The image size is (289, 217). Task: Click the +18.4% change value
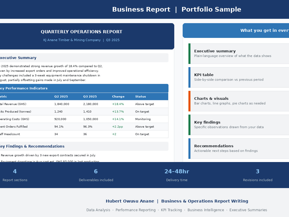(x=118, y=104)
